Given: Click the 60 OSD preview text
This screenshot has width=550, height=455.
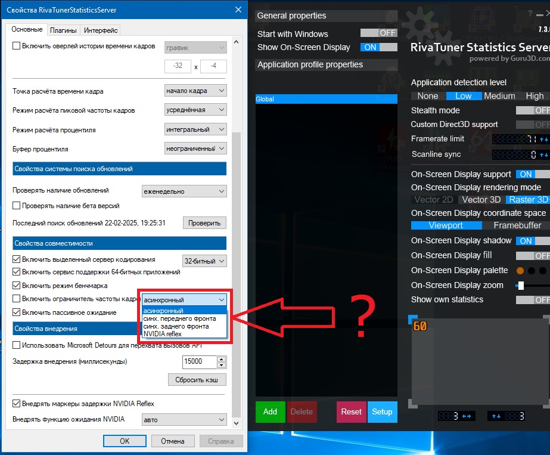Looking at the screenshot, I should [420, 326].
